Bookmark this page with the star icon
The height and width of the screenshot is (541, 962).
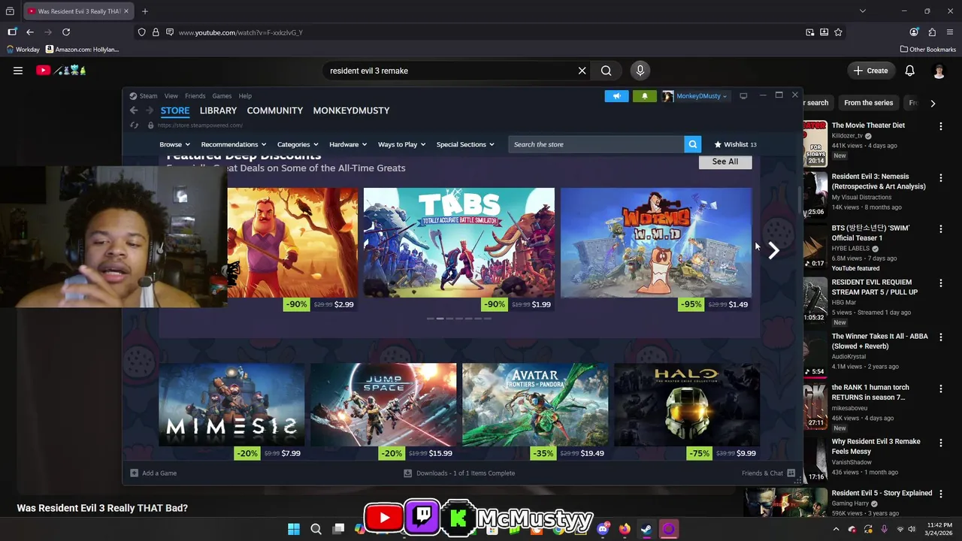click(x=838, y=32)
